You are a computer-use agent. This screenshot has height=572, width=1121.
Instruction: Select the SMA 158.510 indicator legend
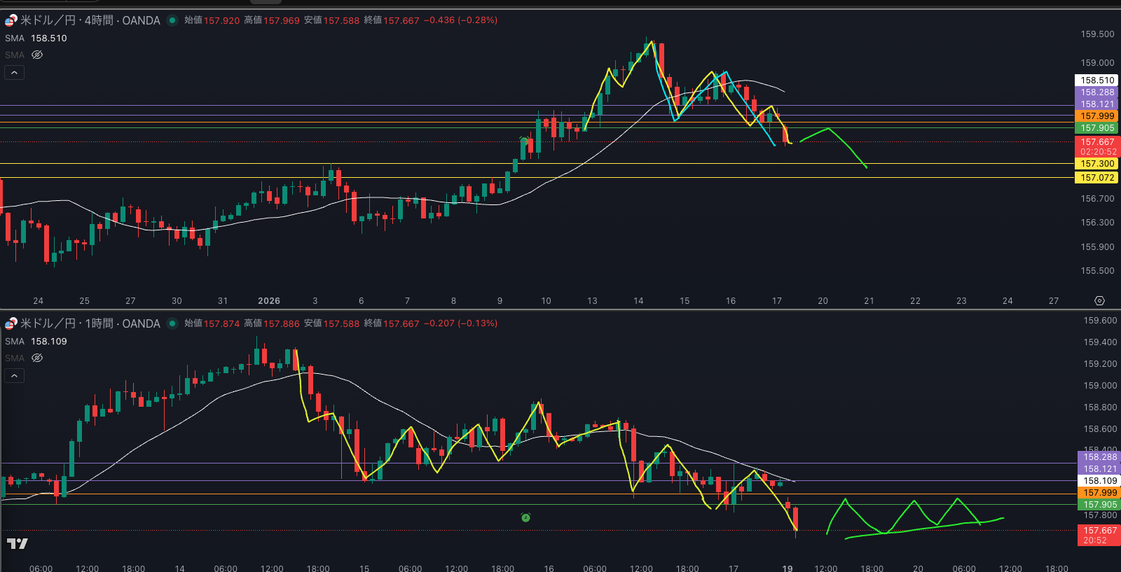(x=36, y=39)
